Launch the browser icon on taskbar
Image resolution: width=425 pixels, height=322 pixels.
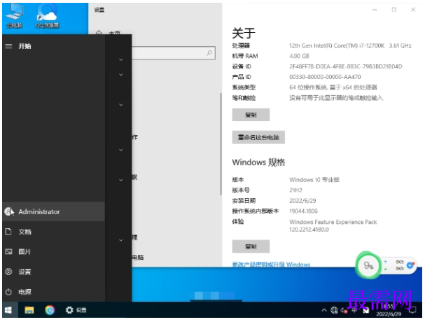click(50, 310)
